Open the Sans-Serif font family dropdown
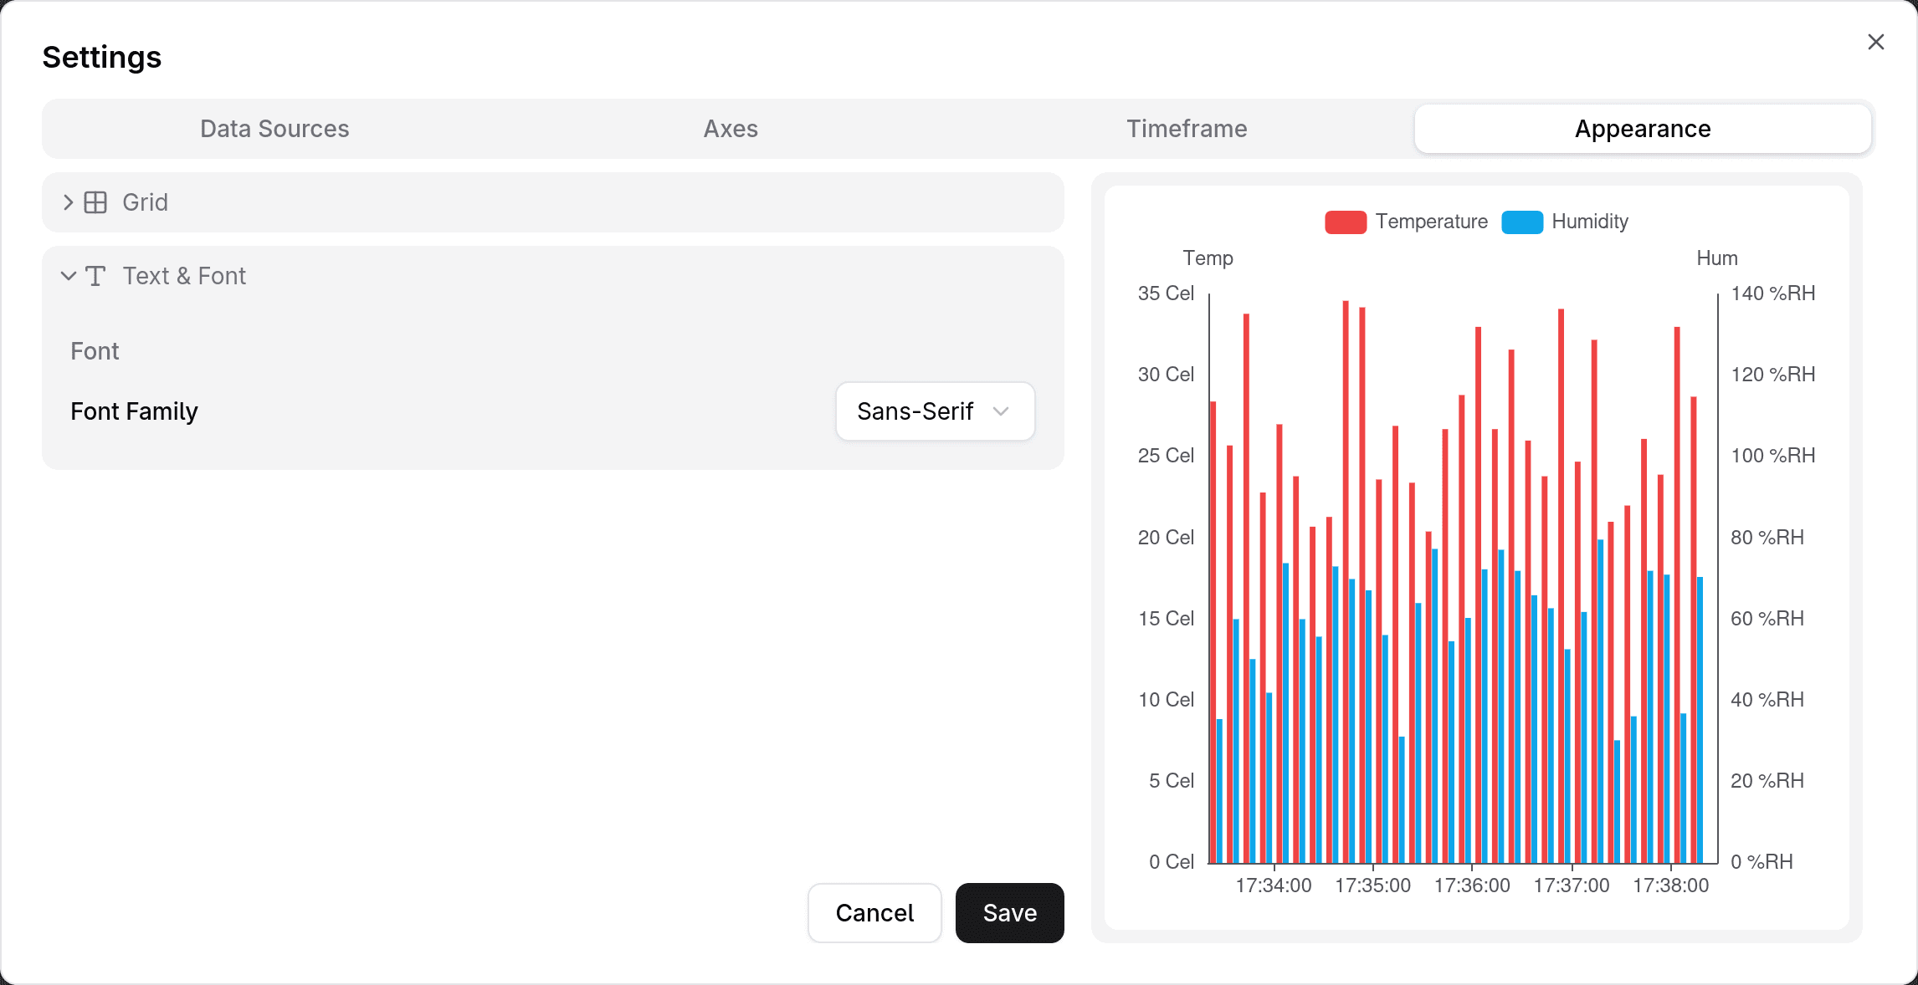 click(x=935, y=411)
